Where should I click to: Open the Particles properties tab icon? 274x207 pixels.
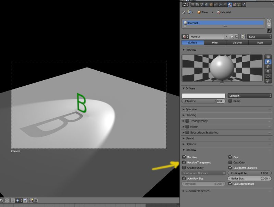[239, 5]
